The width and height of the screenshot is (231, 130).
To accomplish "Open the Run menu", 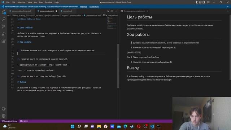I will (41, 3).
